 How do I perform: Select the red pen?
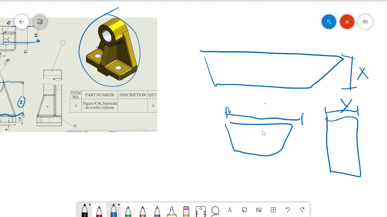[99, 211]
